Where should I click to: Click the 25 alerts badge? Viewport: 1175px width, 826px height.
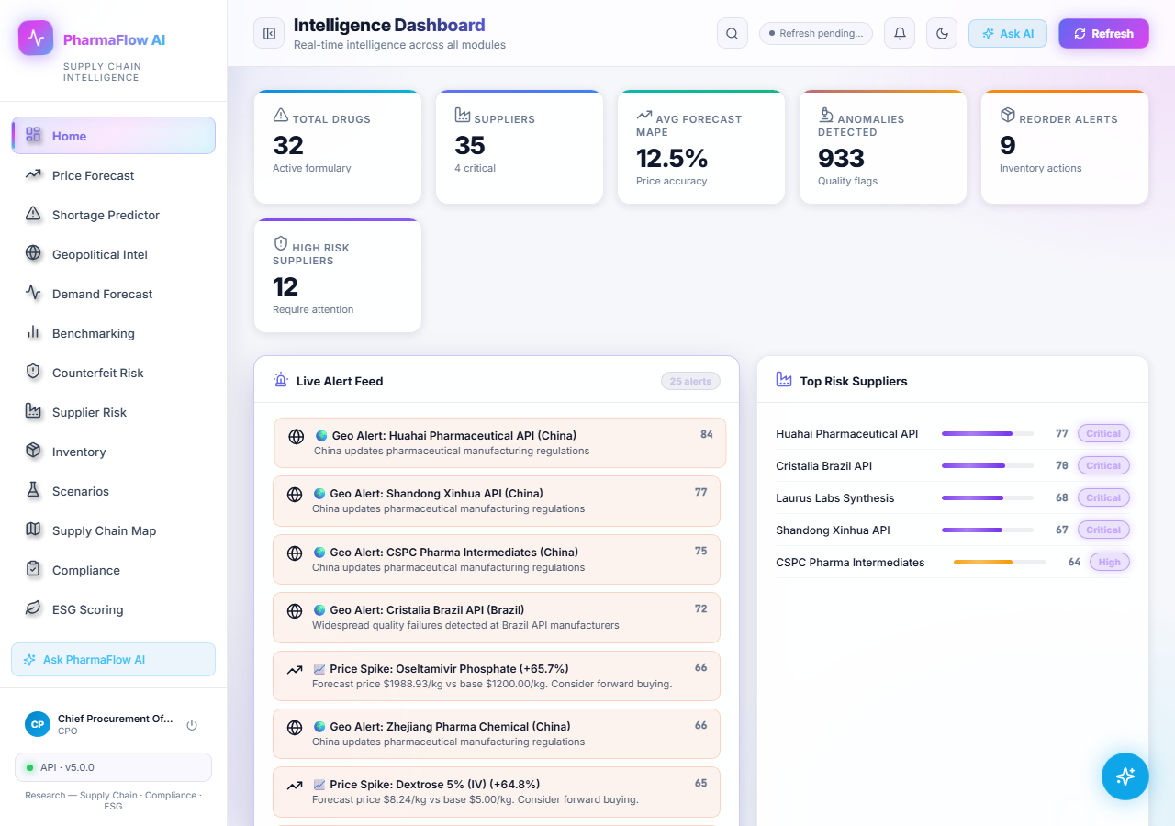coord(690,381)
